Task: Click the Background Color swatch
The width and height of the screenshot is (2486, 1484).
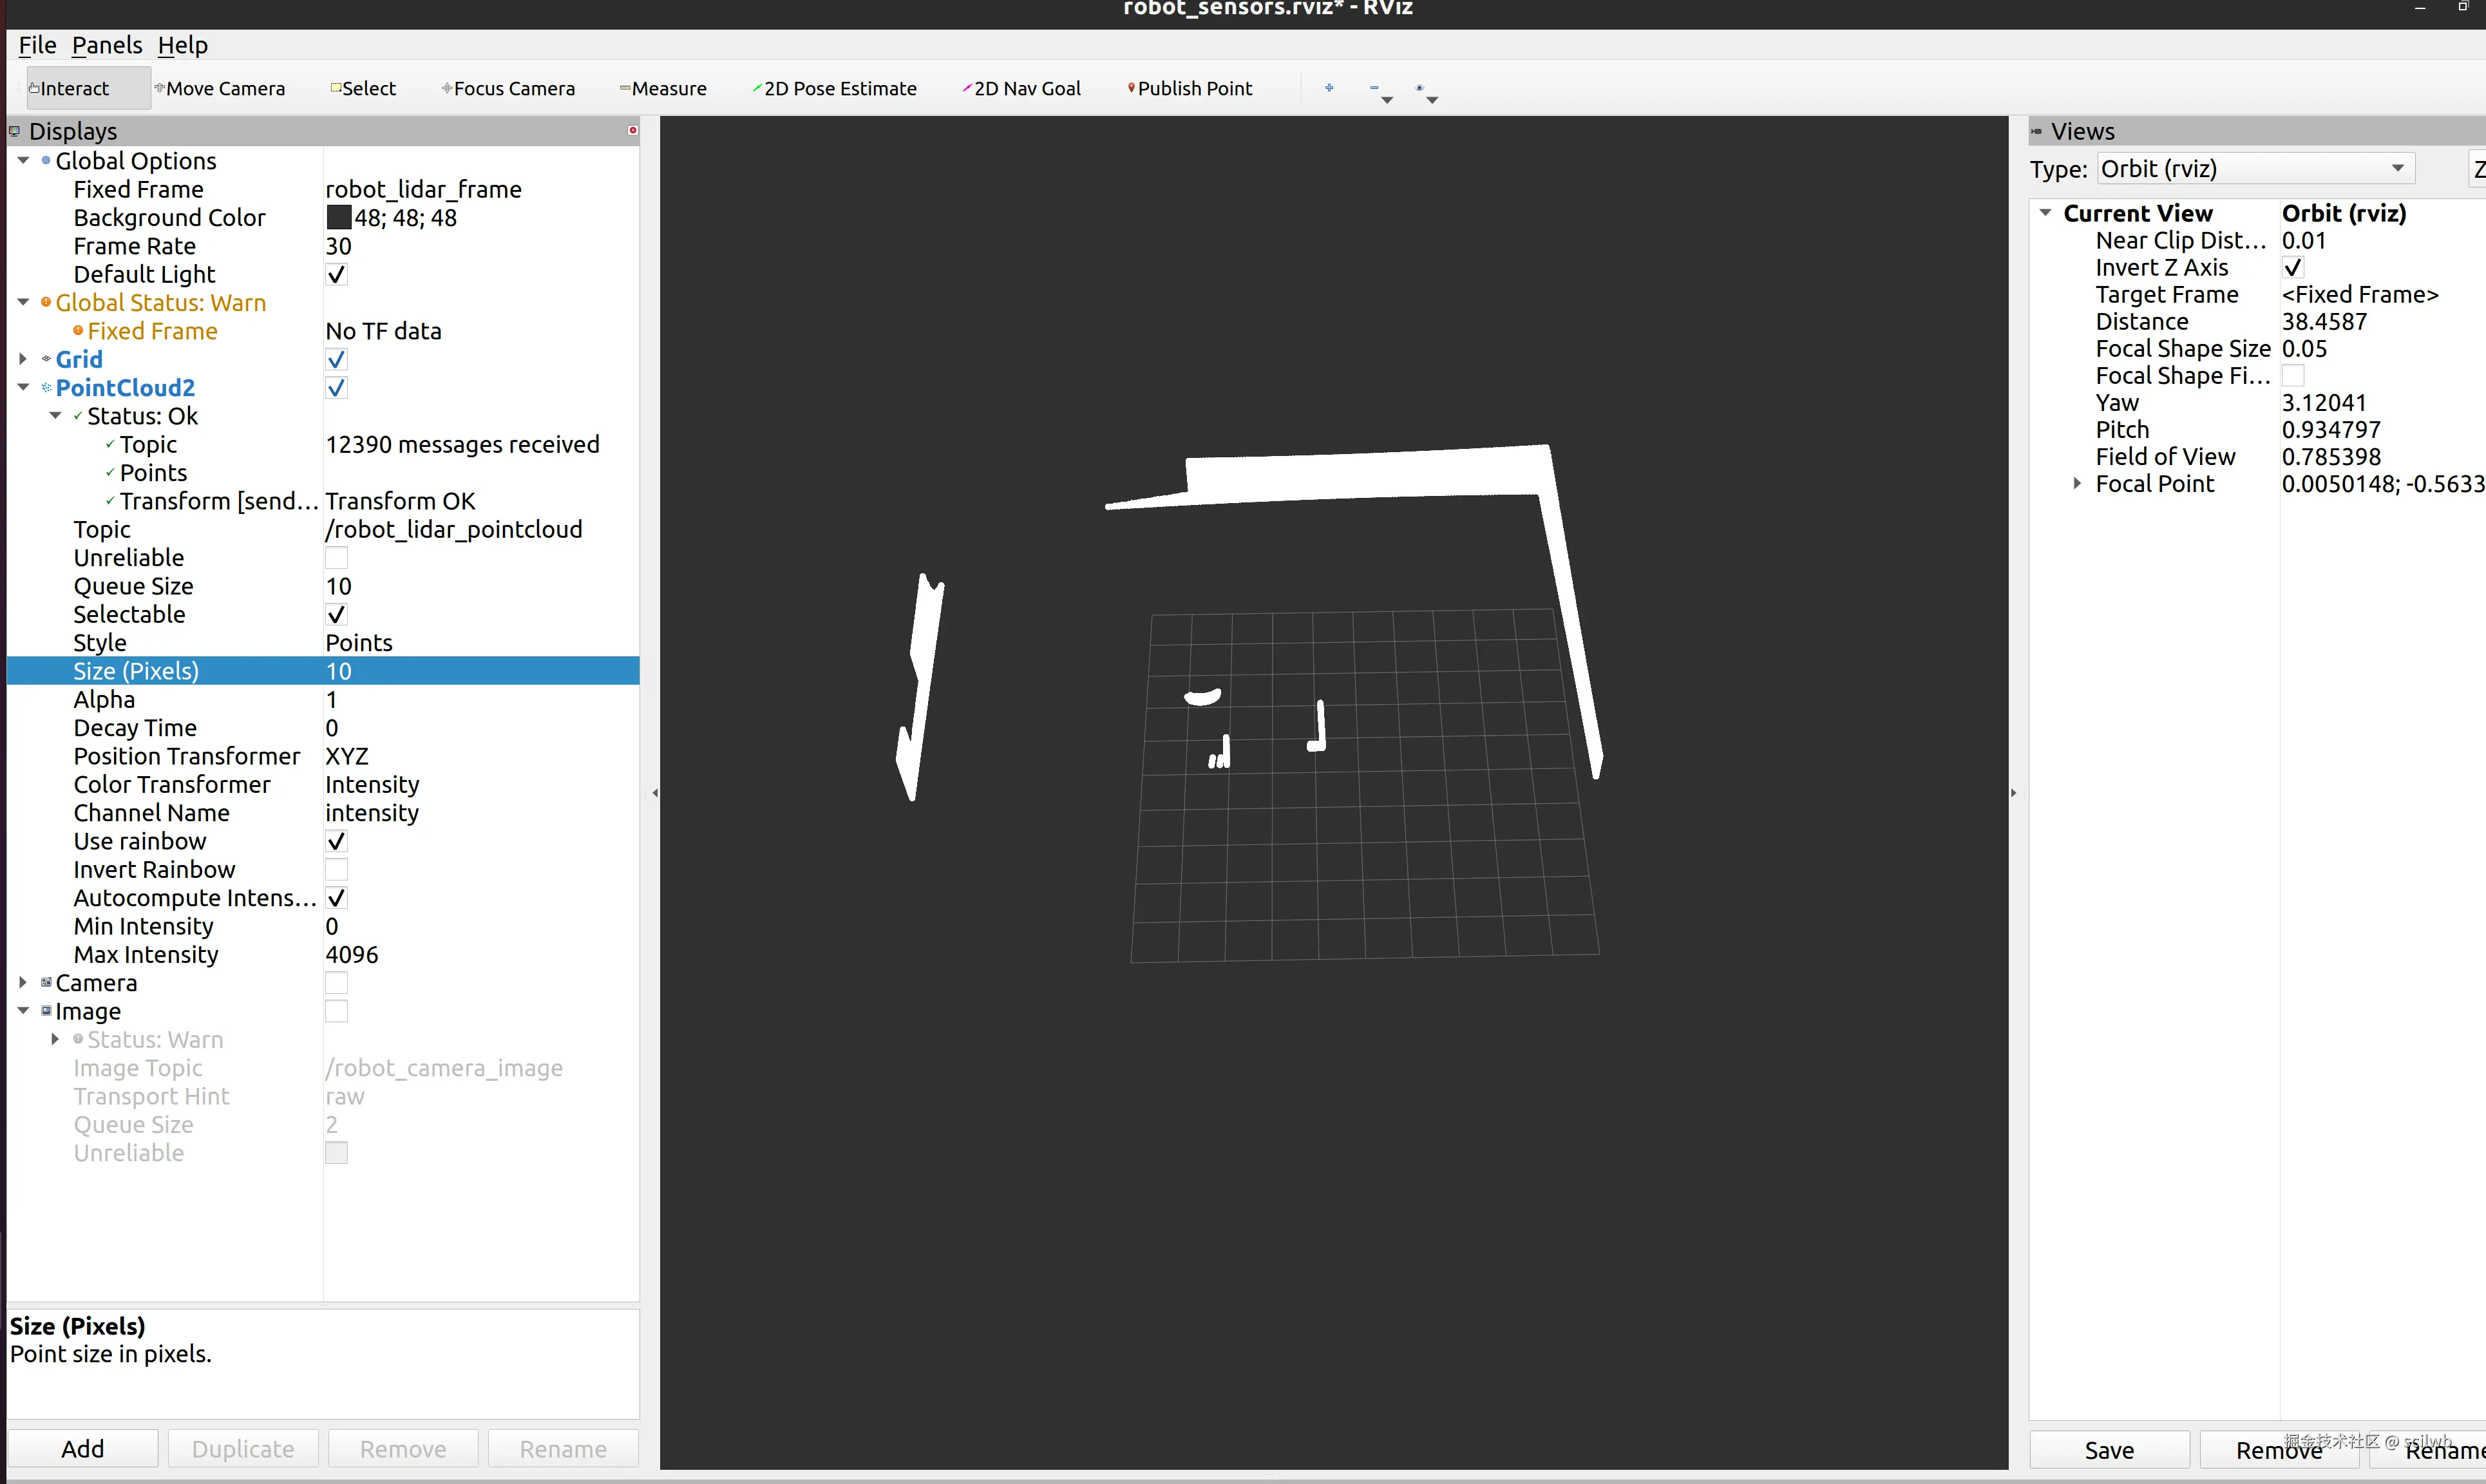Action: tap(339, 218)
